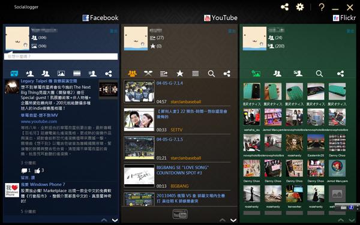Open 20110405 baseball video title
The image size is (360, 225).
click(x=191, y=199)
